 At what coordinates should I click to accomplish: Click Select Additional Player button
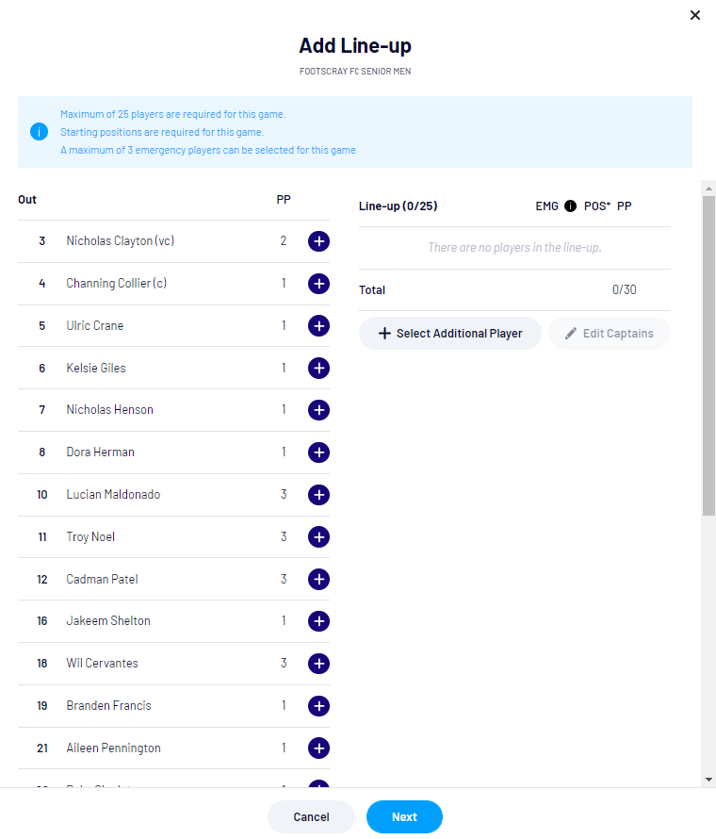(x=449, y=334)
